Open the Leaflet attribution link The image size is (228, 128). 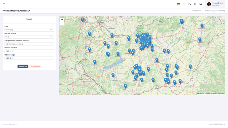201,94
